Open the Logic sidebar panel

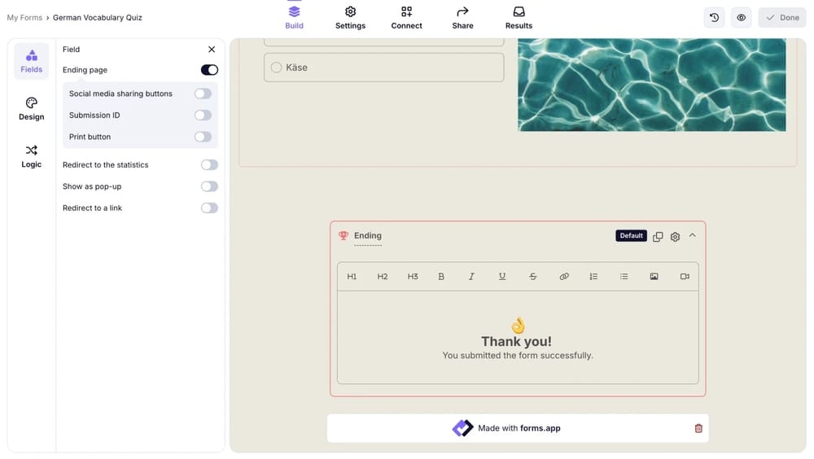[x=31, y=155]
